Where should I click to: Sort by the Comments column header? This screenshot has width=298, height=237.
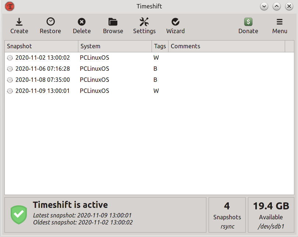(227, 46)
